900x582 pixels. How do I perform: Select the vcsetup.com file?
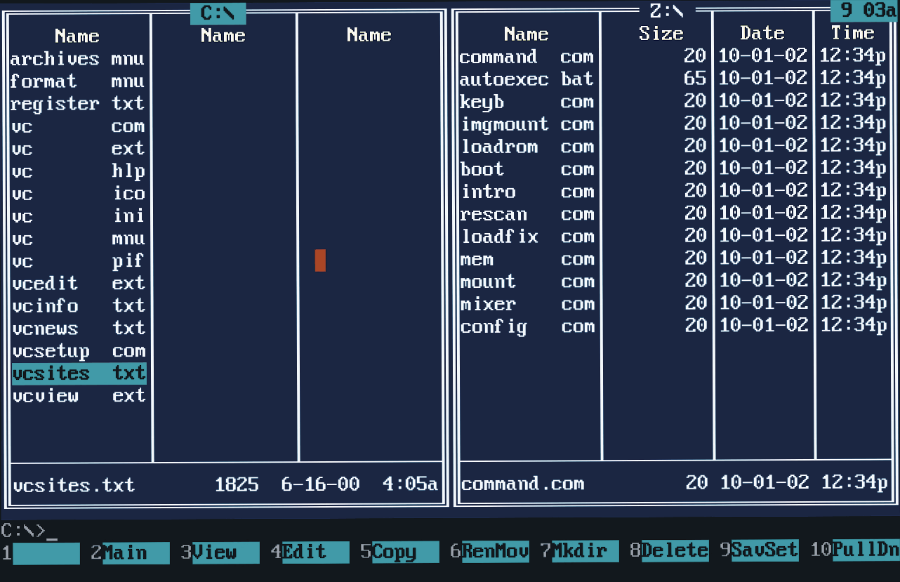[x=79, y=351]
